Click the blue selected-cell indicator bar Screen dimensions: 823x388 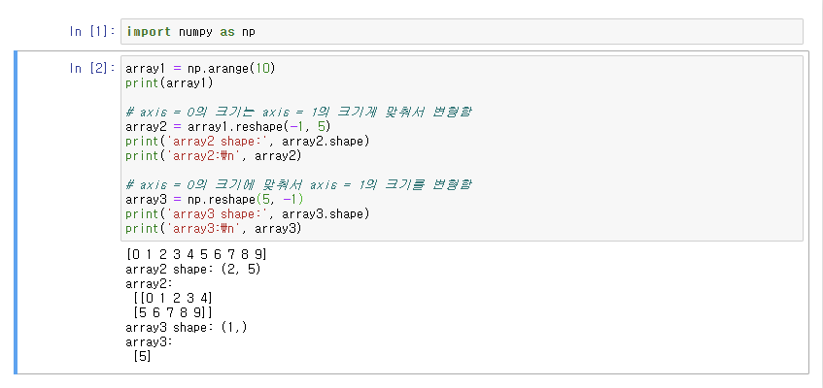point(16,212)
